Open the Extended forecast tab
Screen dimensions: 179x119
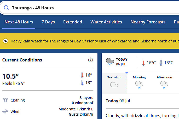click(x=73, y=22)
